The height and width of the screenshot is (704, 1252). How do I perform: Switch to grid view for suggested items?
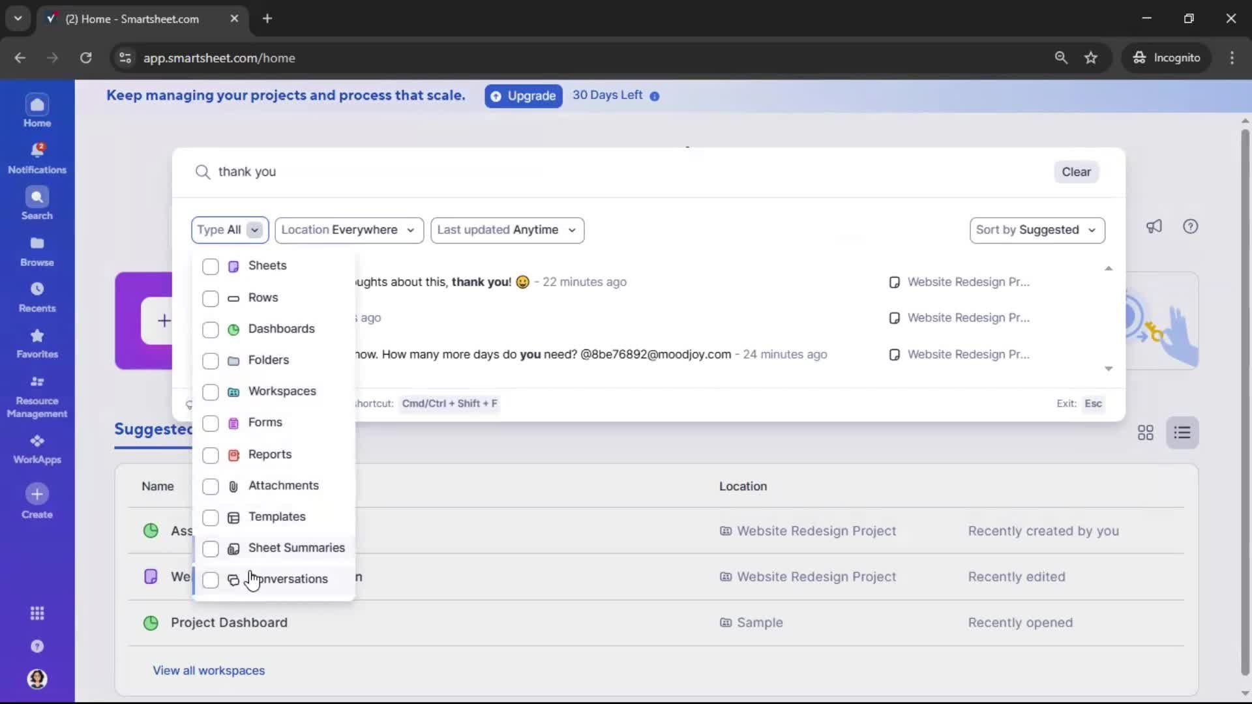(x=1146, y=432)
